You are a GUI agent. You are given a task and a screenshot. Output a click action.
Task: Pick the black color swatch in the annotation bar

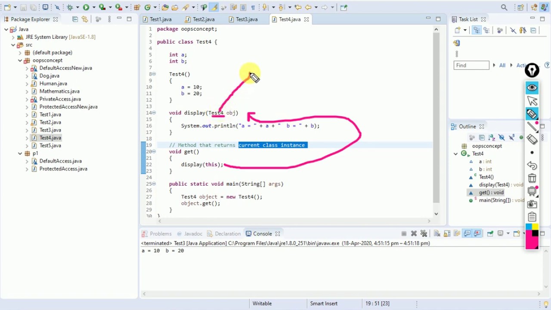[535, 233]
